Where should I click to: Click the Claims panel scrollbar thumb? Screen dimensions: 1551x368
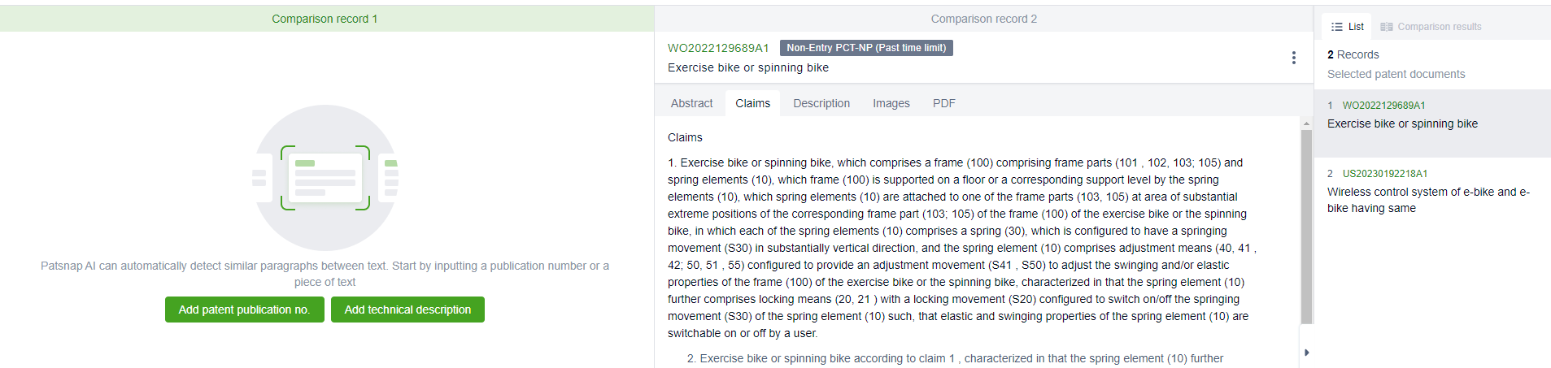[1306, 227]
